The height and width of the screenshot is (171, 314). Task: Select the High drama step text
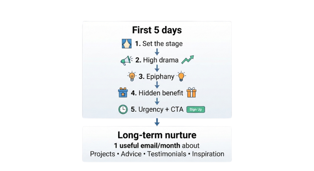point(157,60)
